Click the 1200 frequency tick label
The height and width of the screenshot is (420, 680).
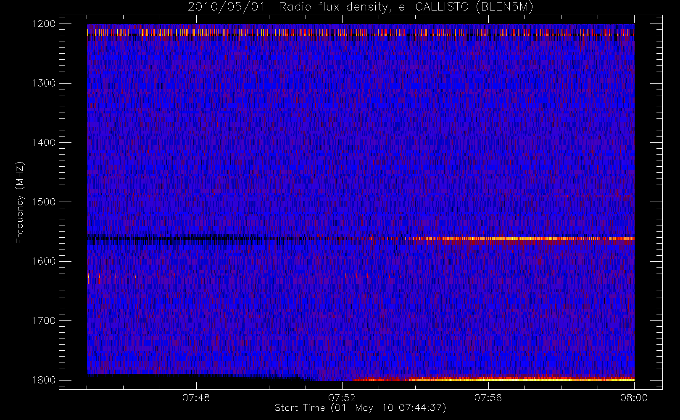(44, 24)
